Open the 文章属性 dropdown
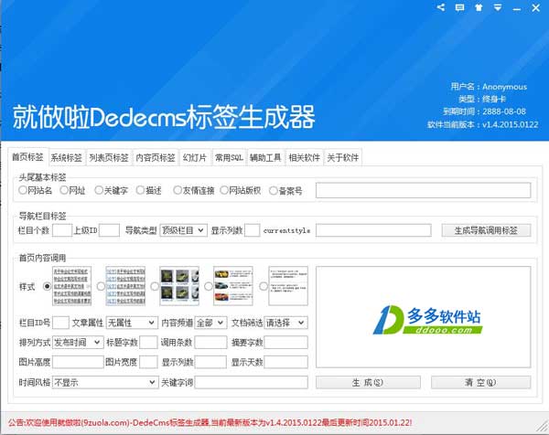This screenshot has height=435, width=549. coord(131,323)
